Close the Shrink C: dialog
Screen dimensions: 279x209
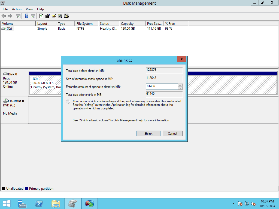181,59
